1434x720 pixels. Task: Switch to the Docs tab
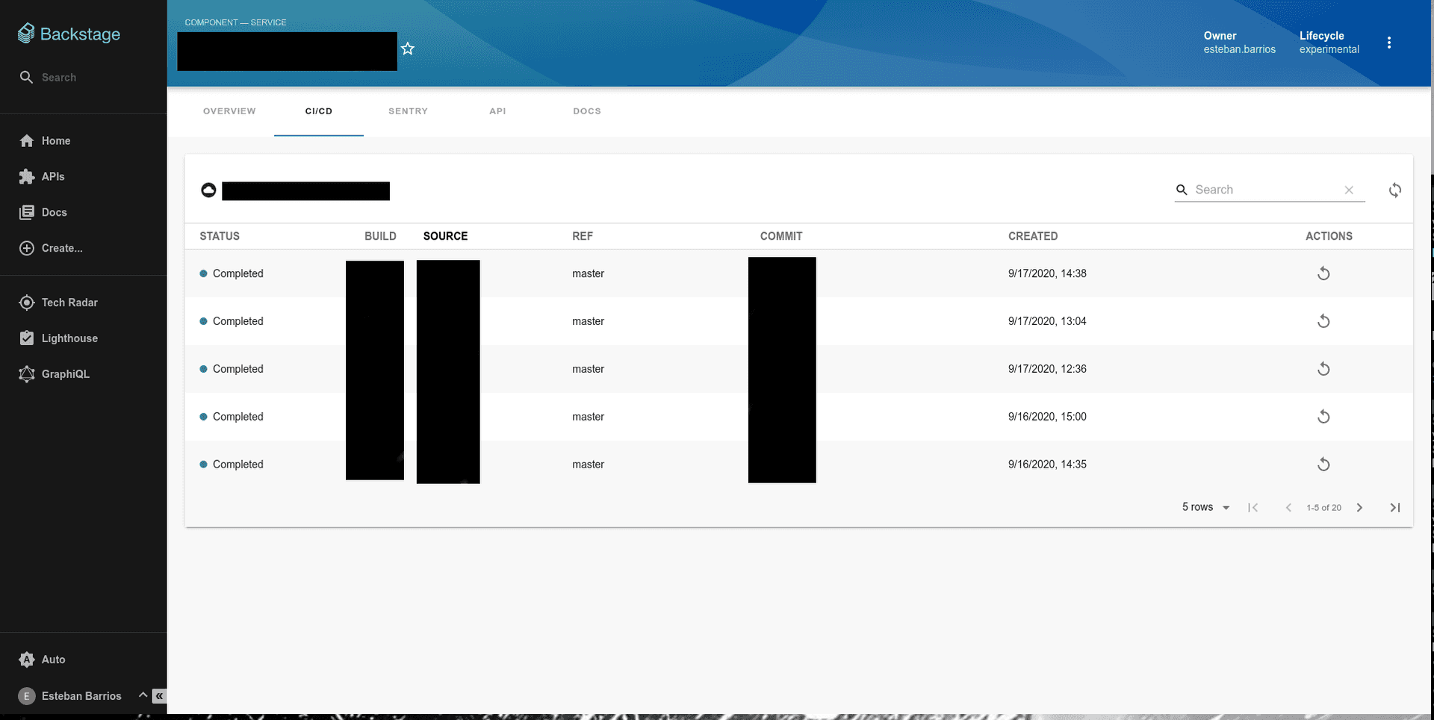click(587, 111)
